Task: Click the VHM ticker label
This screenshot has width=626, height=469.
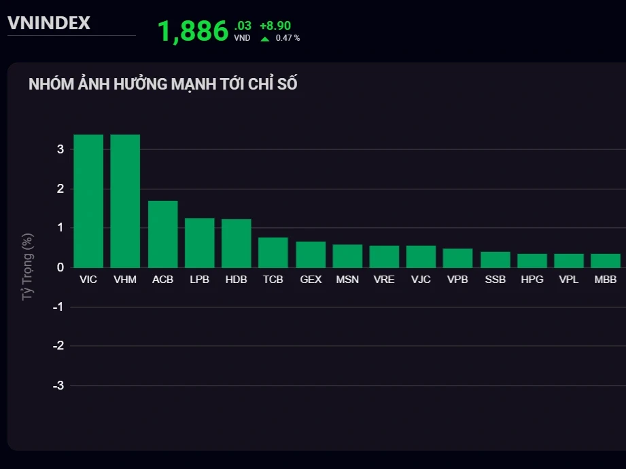Action: pos(125,280)
